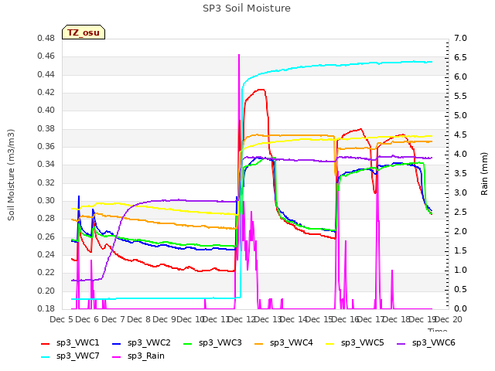Click the sp3_Rain magenta legend swatch
Screen dimensions: 495x371
[117, 357]
